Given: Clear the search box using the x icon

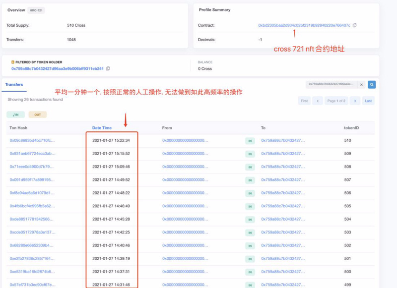Looking at the screenshot, I should point(361,84).
